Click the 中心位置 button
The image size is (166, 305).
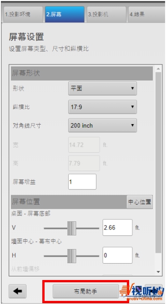[140, 202]
